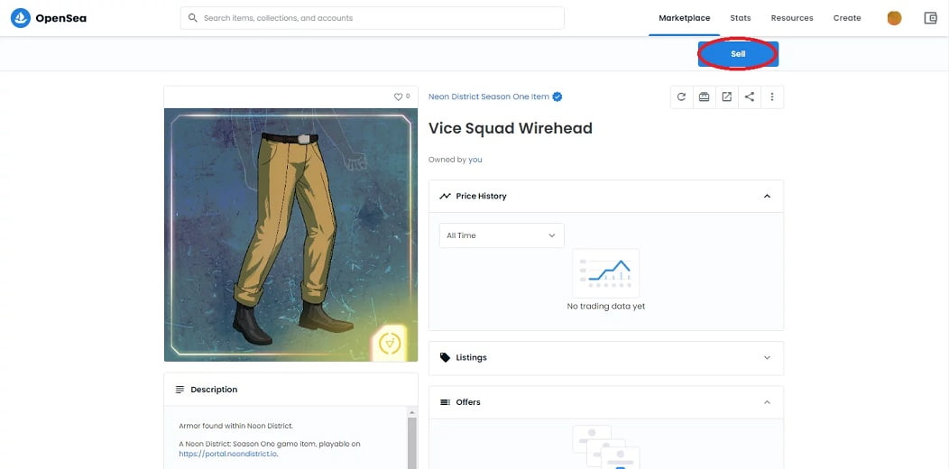
Task: Open the wallet icon in header
Action: [x=931, y=18]
